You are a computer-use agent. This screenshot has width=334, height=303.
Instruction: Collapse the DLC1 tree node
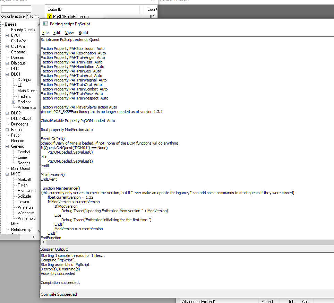(7, 74)
